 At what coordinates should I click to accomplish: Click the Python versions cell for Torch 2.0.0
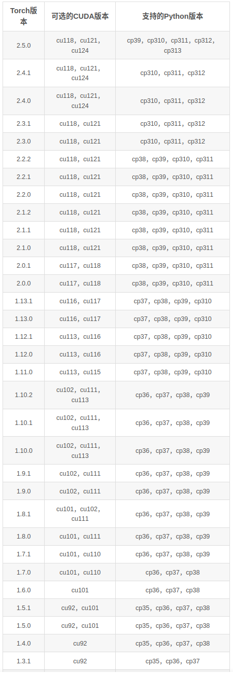[172, 283]
